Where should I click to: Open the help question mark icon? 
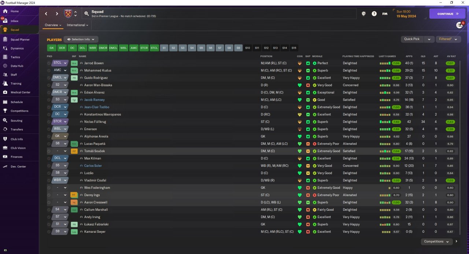coord(374,14)
